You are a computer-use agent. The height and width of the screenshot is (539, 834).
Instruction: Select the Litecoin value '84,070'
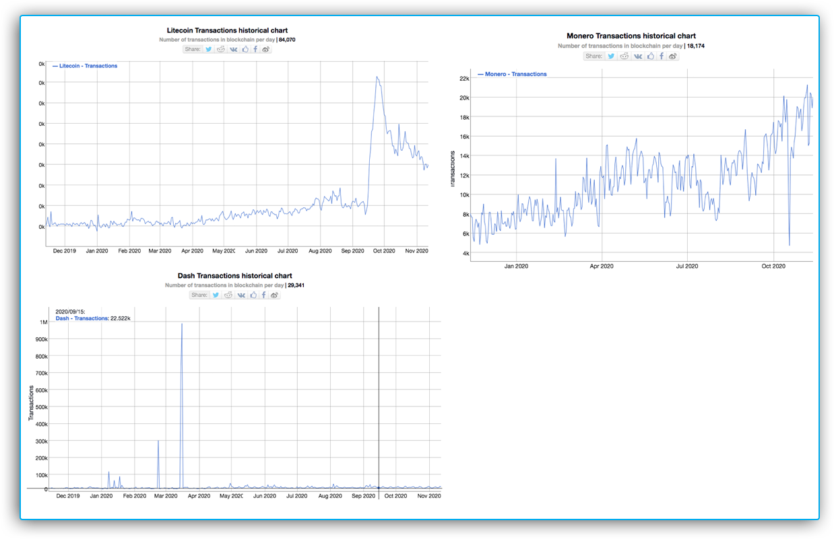coord(287,40)
